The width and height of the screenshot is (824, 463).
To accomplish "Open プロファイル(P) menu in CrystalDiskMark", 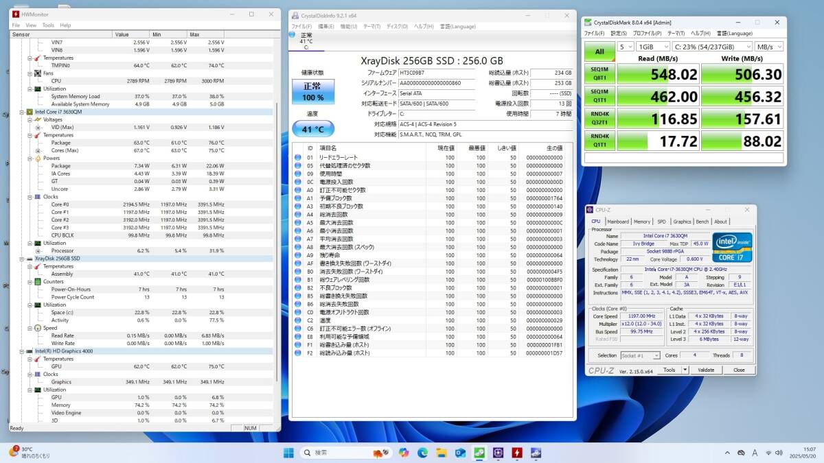I will pyautogui.click(x=647, y=33).
